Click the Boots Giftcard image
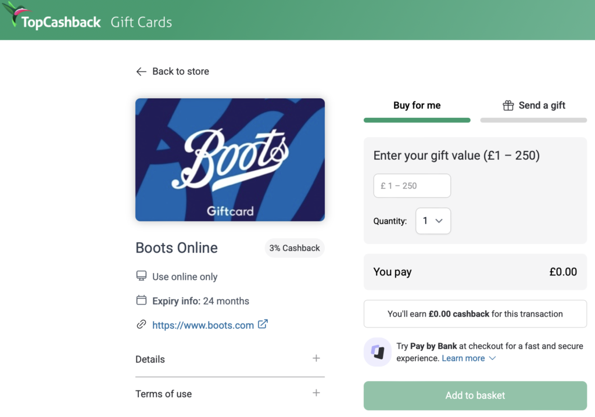Image resolution: width=595 pixels, height=417 pixels. coord(230,160)
